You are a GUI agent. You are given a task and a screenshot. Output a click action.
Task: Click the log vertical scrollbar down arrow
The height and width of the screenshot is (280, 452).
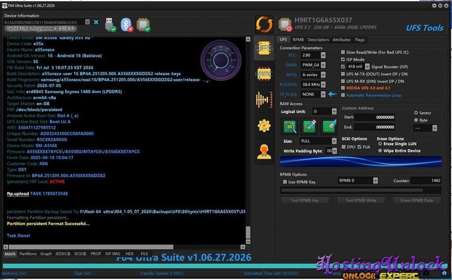(248, 241)
